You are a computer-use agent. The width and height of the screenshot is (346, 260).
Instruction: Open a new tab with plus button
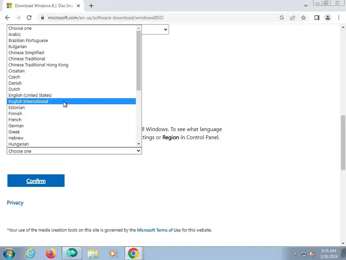click(x=91, y=6)
